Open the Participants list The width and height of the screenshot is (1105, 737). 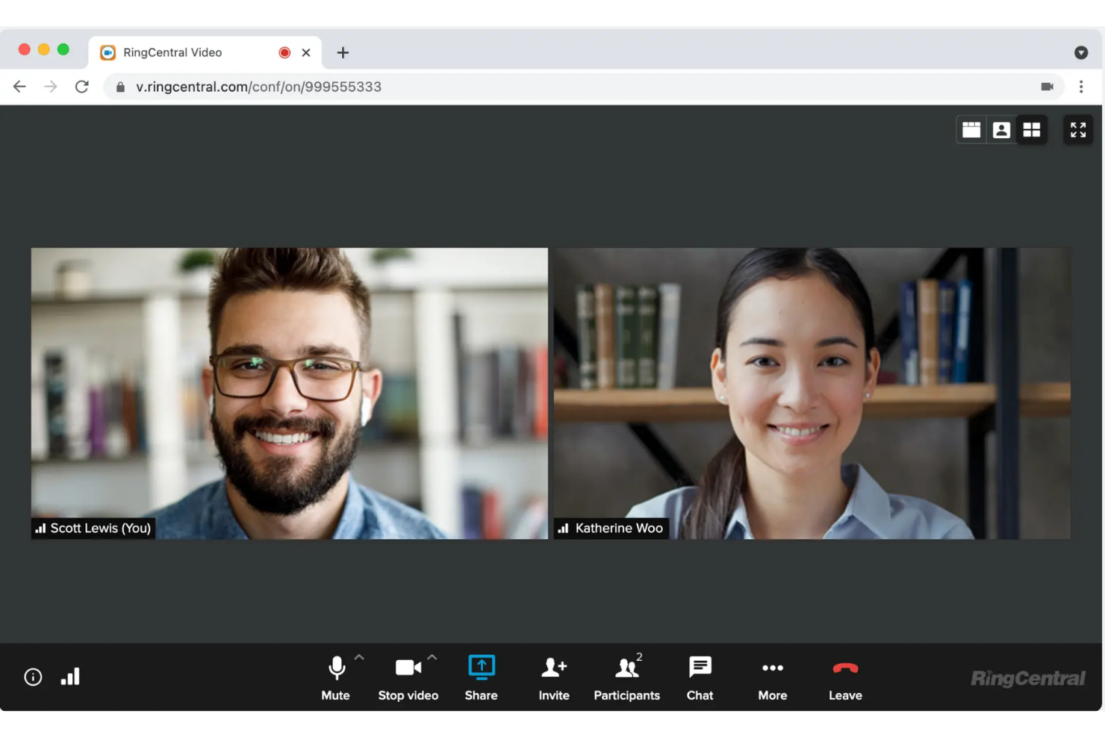pyautogui.click(x=626, y=678)
